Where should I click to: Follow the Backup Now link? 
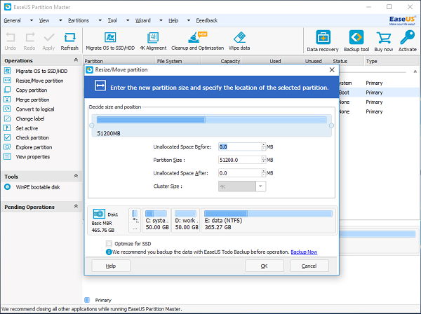304,252
